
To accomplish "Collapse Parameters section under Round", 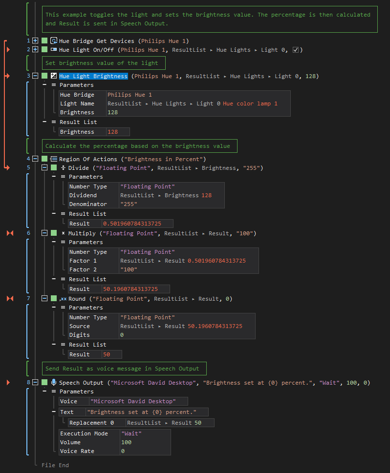I will (x=54, y=308).
